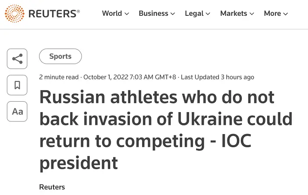Image resolution: width=308 pixels, height=195 pixels.
Task: Expand the Markets dropdown arrow
Action: 252,14
